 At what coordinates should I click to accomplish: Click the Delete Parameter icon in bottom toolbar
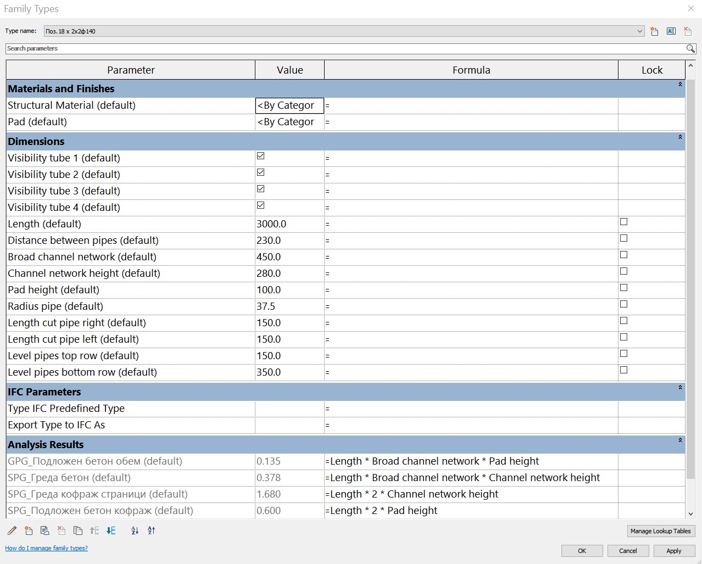point(62,531)
